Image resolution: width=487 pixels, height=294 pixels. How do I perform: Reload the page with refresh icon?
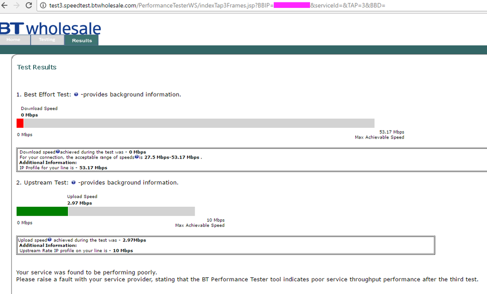[29, 5]
